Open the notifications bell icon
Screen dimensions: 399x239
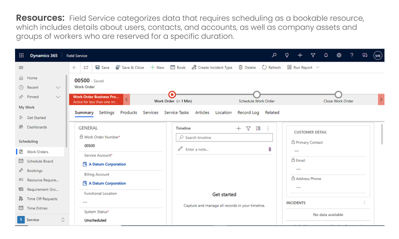tap(326, 55)
